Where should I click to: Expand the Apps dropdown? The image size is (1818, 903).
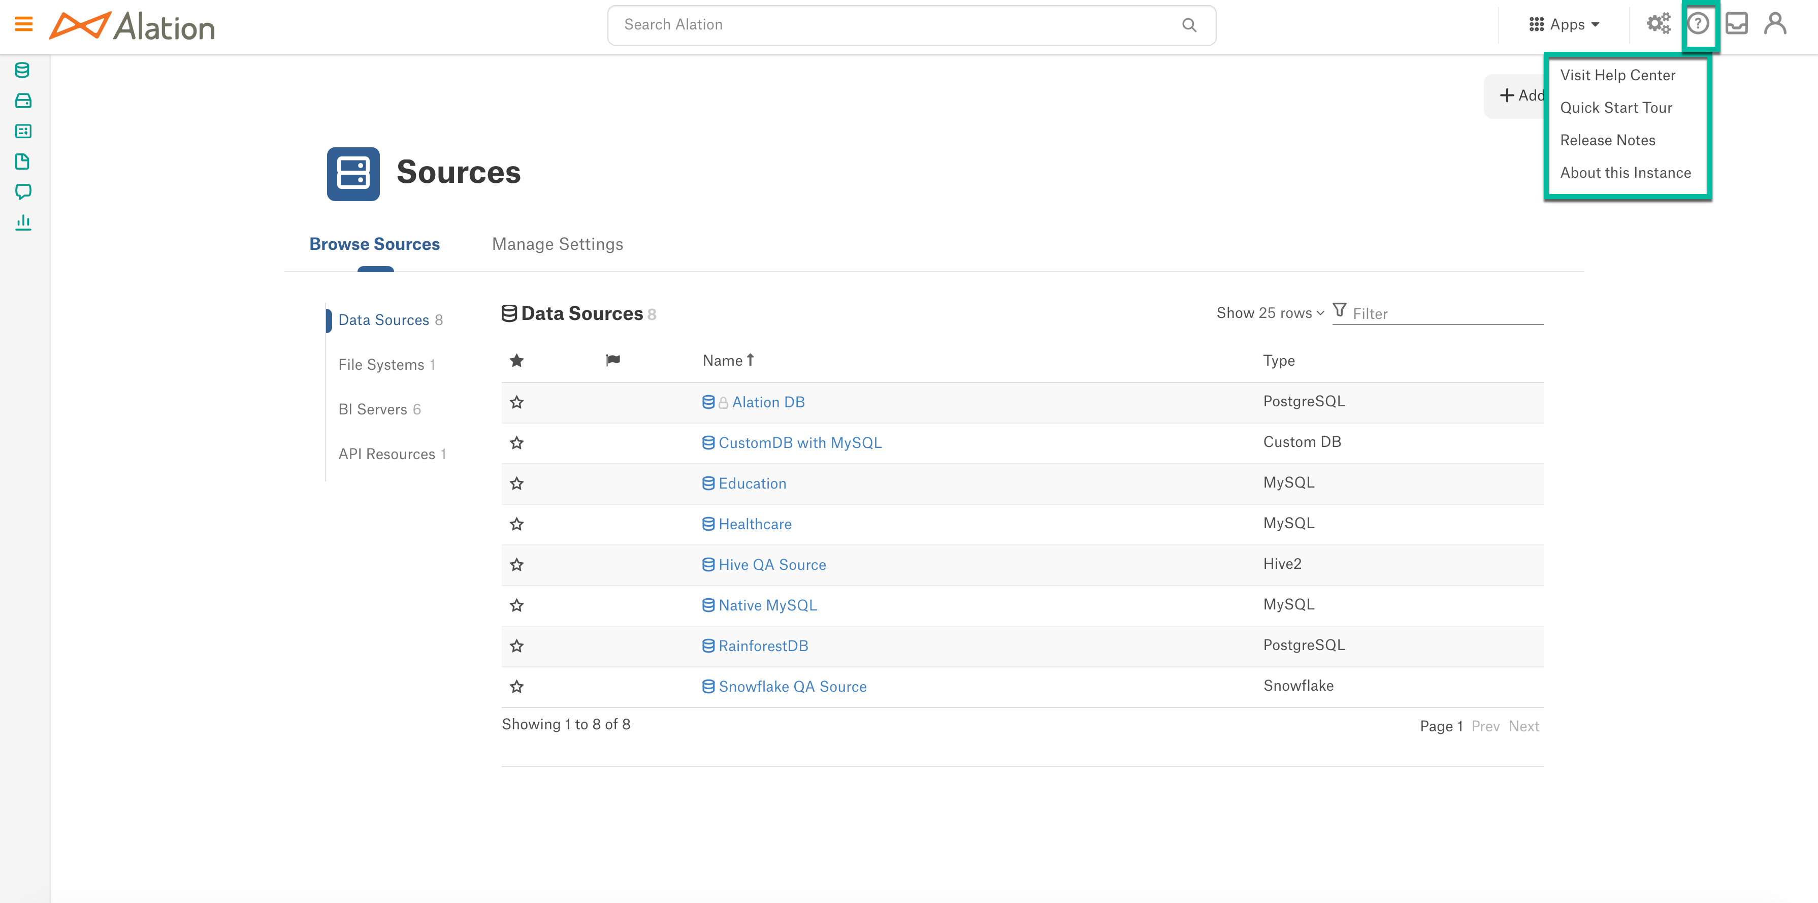pyautogui.click(x=1564, y=25)
